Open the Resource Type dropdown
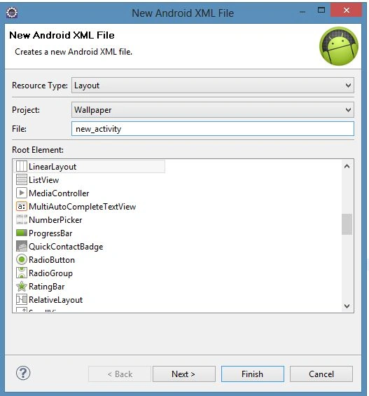 [x=213, y=86]
